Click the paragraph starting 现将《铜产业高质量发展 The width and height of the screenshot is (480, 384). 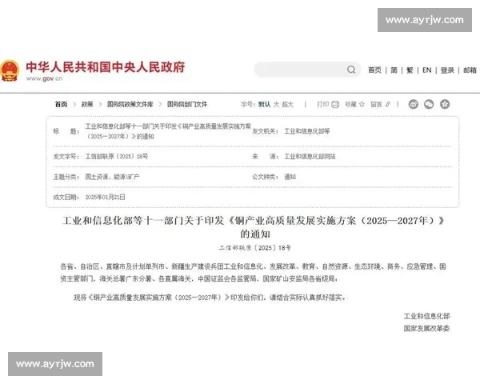pyautogui.click(x=210, y=298)
